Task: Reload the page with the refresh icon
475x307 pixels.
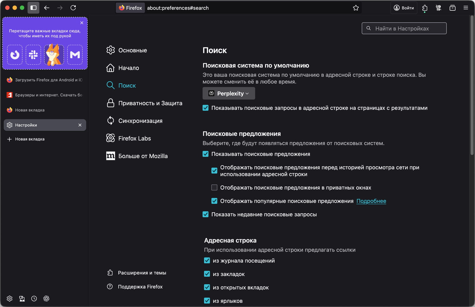Action: pyautogui.click(x=73, y=8)
